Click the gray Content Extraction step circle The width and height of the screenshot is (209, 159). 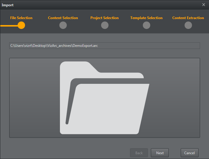click(x=188, y=25)
